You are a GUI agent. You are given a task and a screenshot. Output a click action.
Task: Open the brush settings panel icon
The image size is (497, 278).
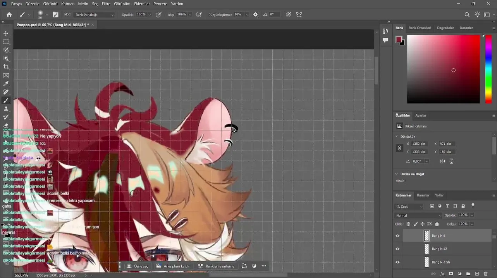click(55, 15)
